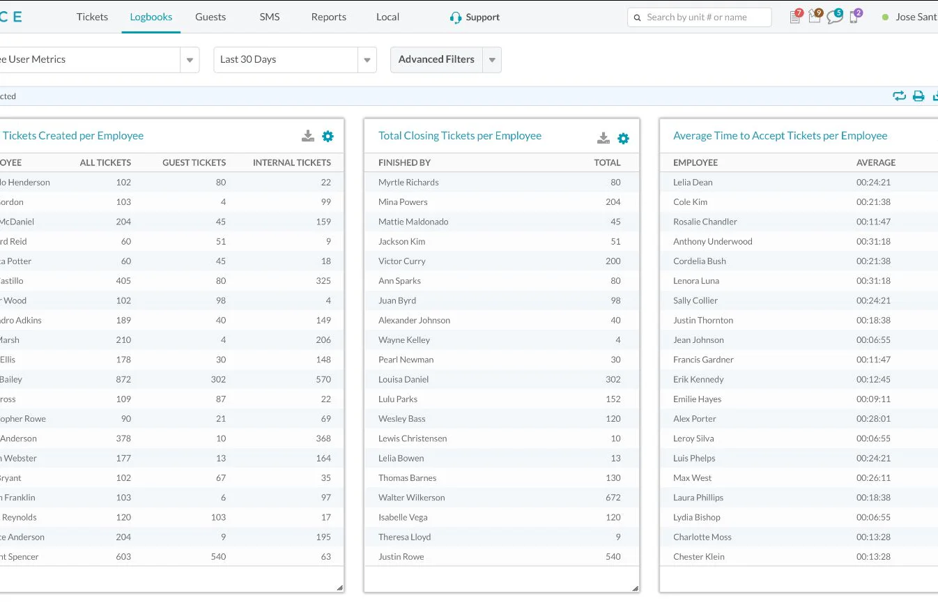The height and width of the screenshot is (605, 938).
Task: Click the printer icon to print the report
Action: 918,96
